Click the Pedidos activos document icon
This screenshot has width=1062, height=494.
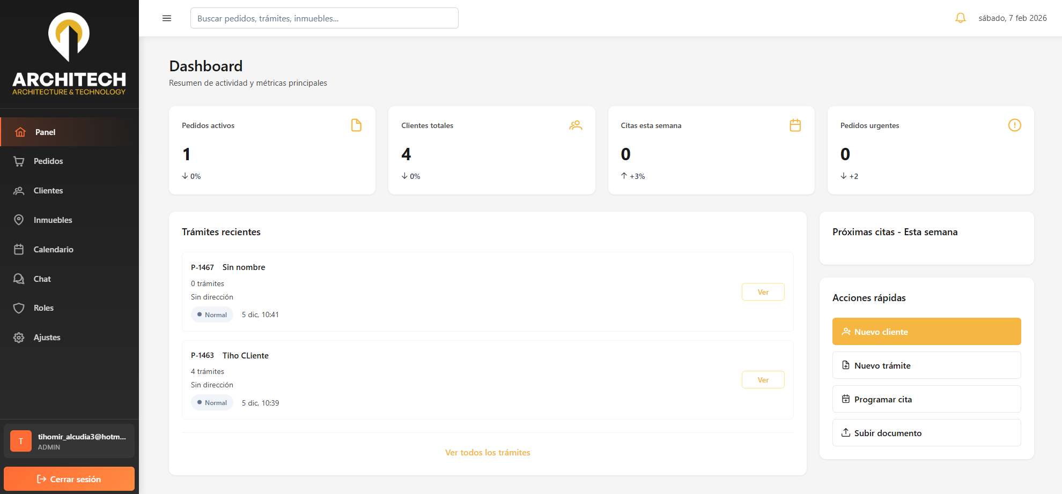[356, 125]
